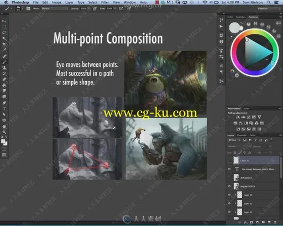The height and width of the screenshot is (226, 283).
Task: Select the Hand tool
Action: tap(4, 127)
